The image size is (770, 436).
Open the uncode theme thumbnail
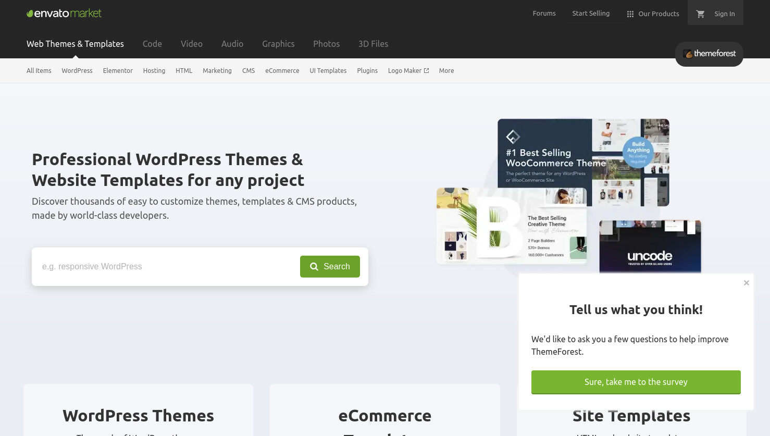click(x=650, y=246)
